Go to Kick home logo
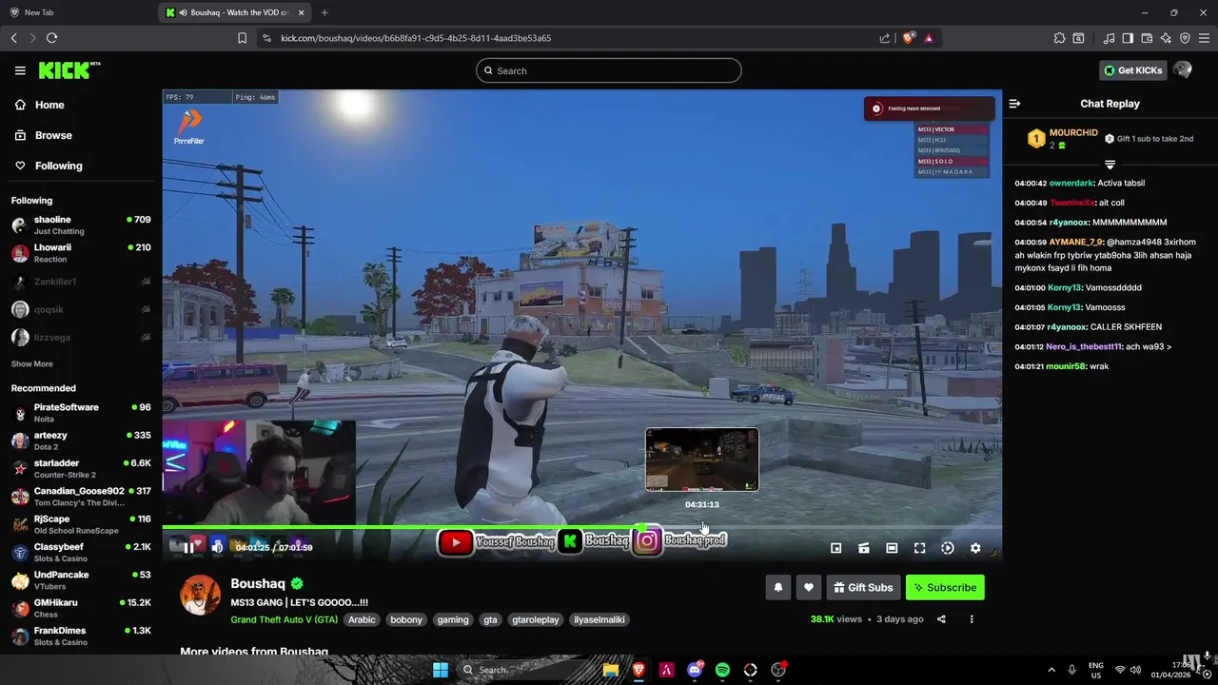This screenshot has width=1218, height=685. [x=69, y=70]
